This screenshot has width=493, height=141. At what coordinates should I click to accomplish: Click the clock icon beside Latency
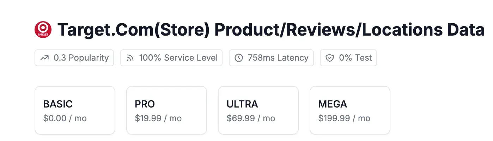click(x=239, y=58)
